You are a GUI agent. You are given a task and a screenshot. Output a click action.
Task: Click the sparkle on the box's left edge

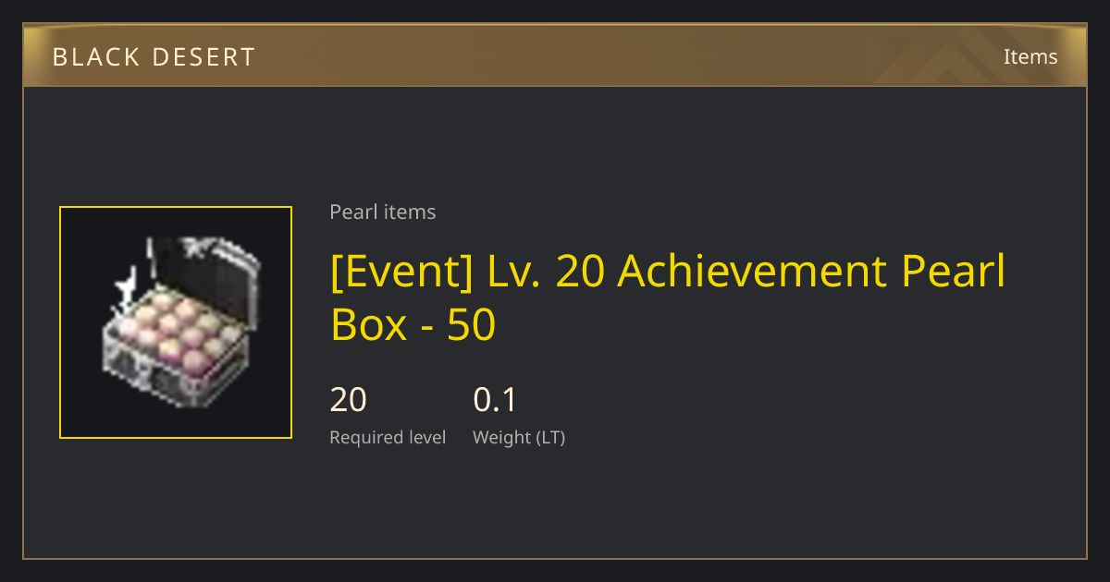(x=123, y=282)
